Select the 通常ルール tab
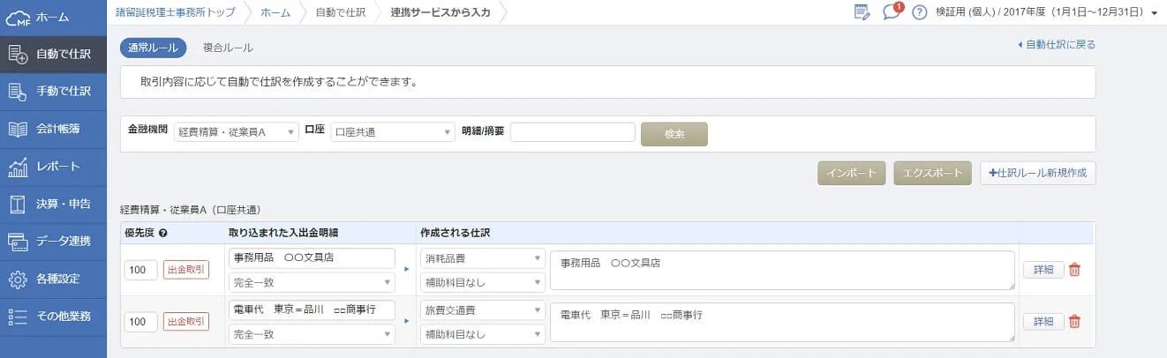Image resolution: width=1167 pixels, height=358 pixels. (x=153, y=48)
